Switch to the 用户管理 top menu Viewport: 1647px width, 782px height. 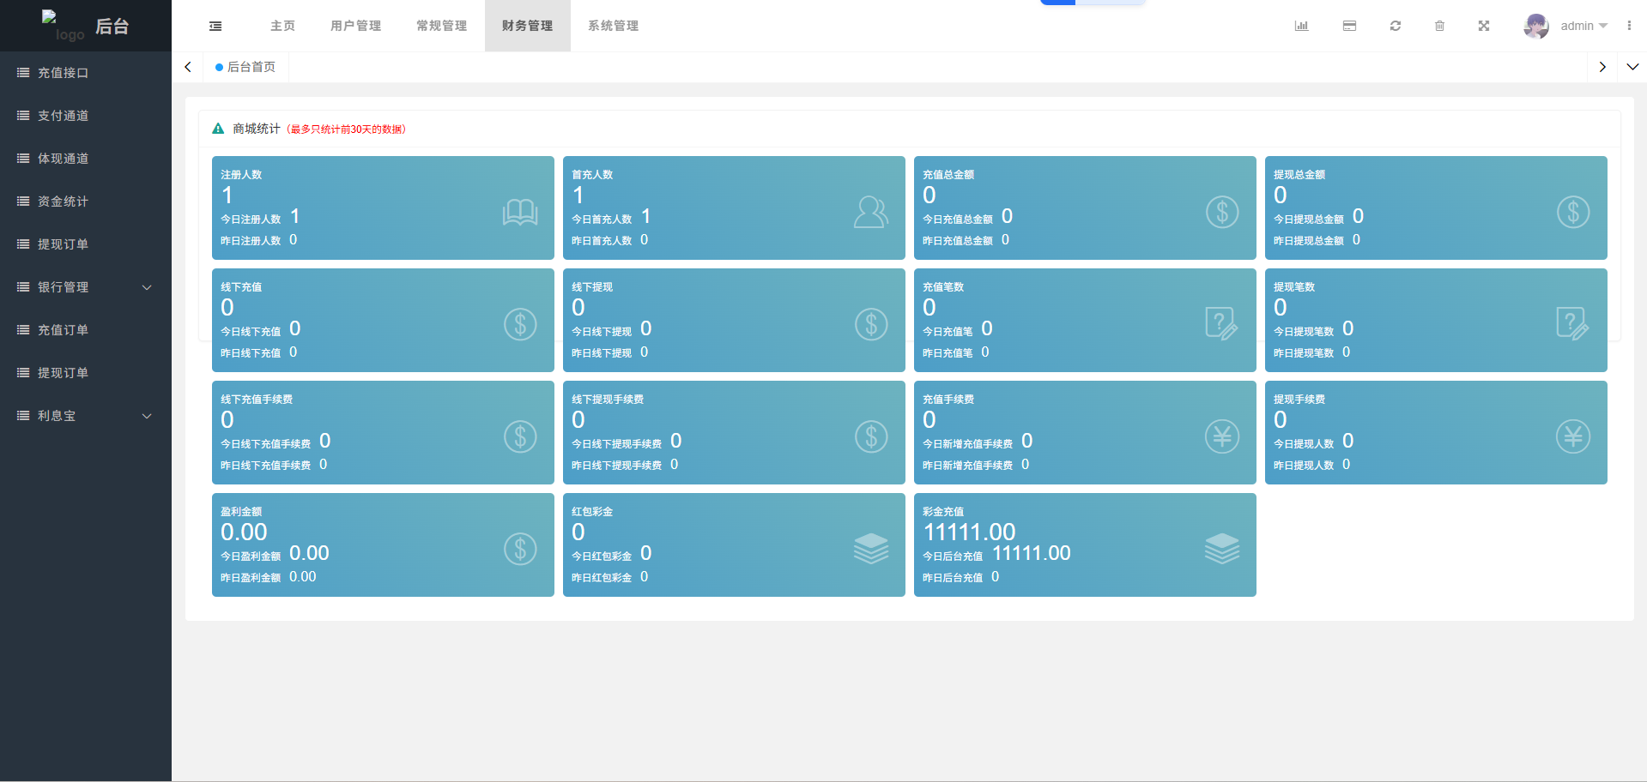(x=356, y=26)
